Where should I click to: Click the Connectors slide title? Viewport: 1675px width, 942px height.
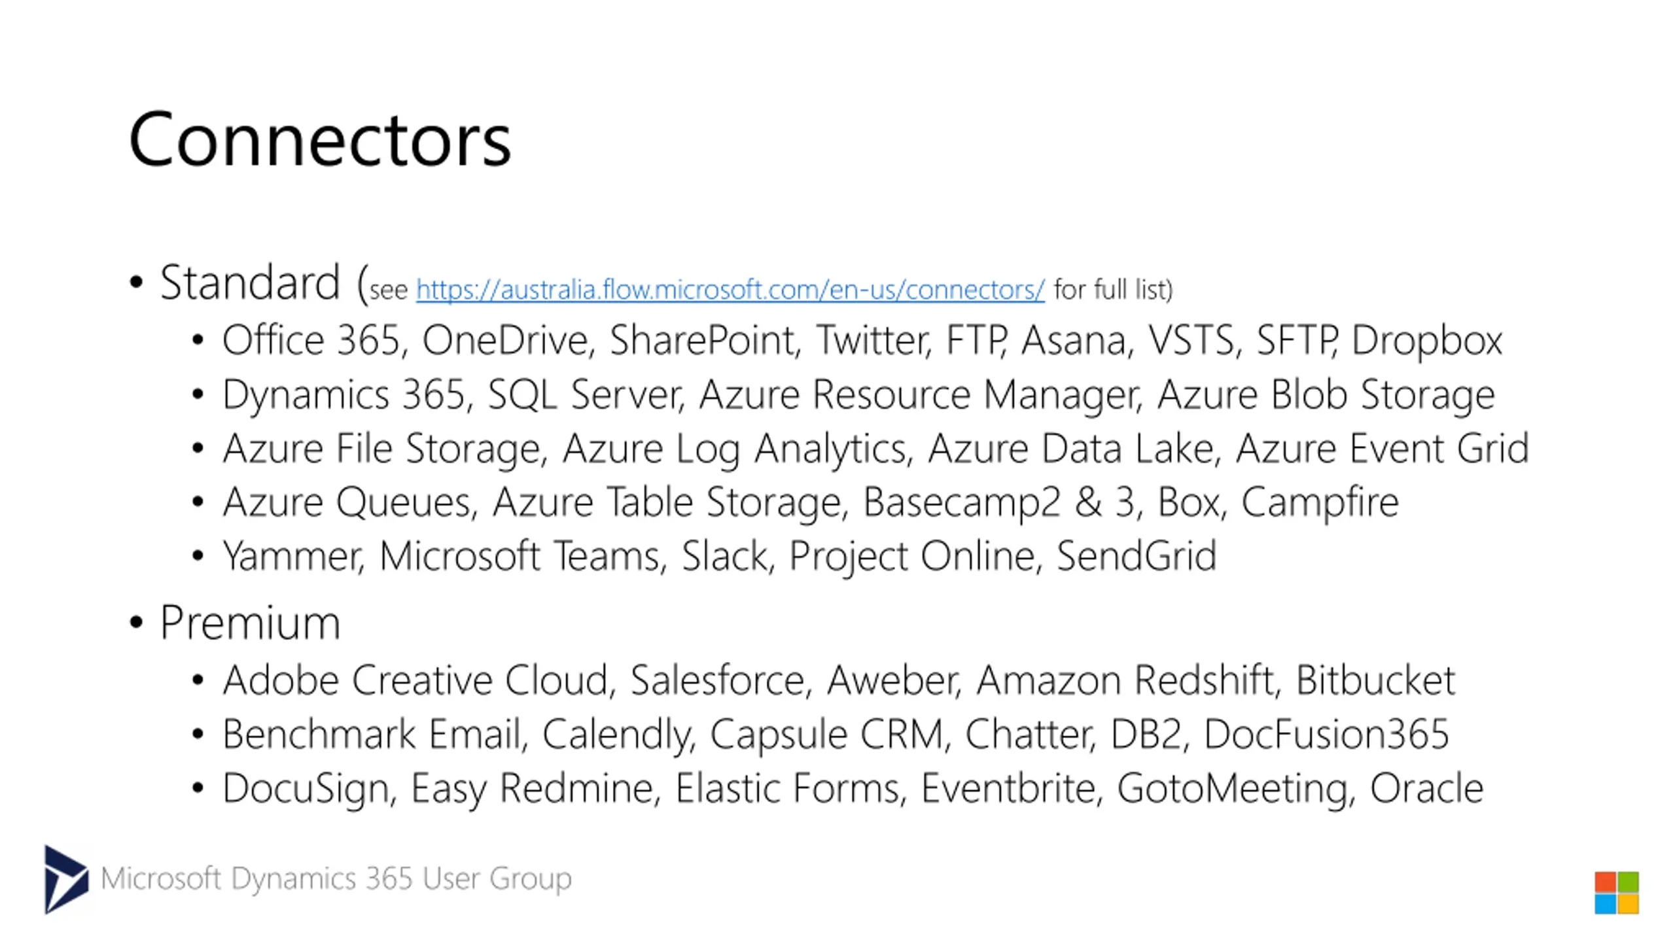(x=319, y=139)
